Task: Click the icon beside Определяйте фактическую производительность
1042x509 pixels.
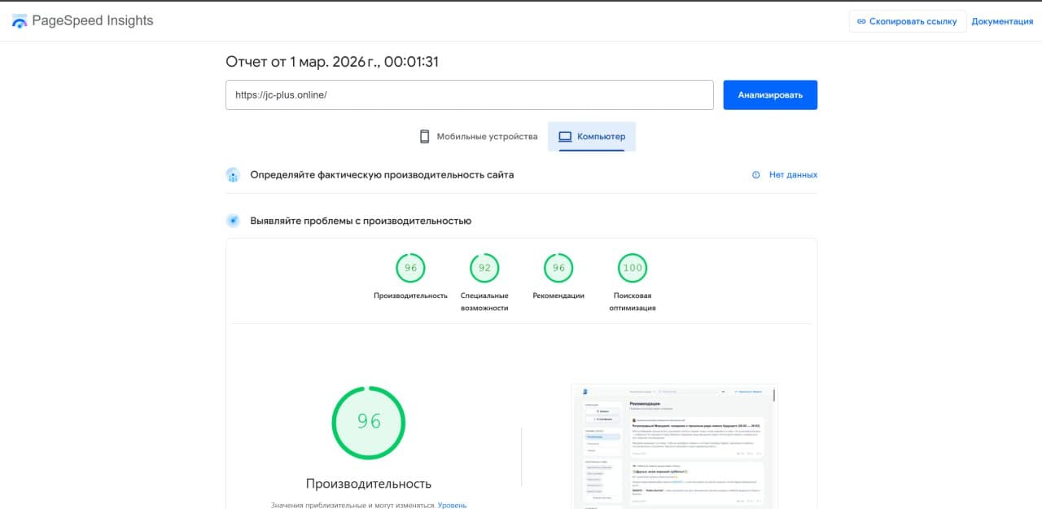Action: (x=233, y=175)
